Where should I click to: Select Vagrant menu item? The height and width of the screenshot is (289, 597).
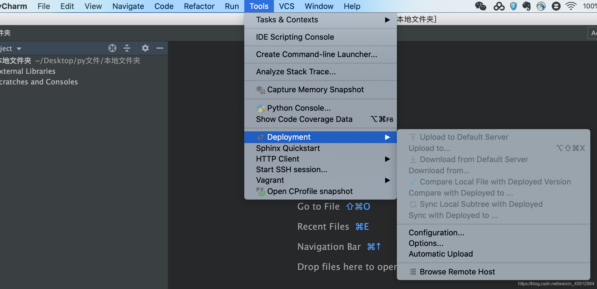pos(321,180)
